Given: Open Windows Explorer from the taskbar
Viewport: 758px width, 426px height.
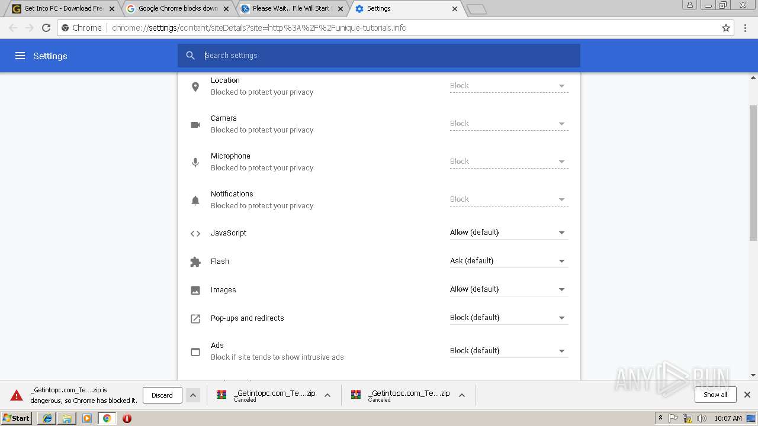Looking at the screenshot, I should [x=67, y=418].
